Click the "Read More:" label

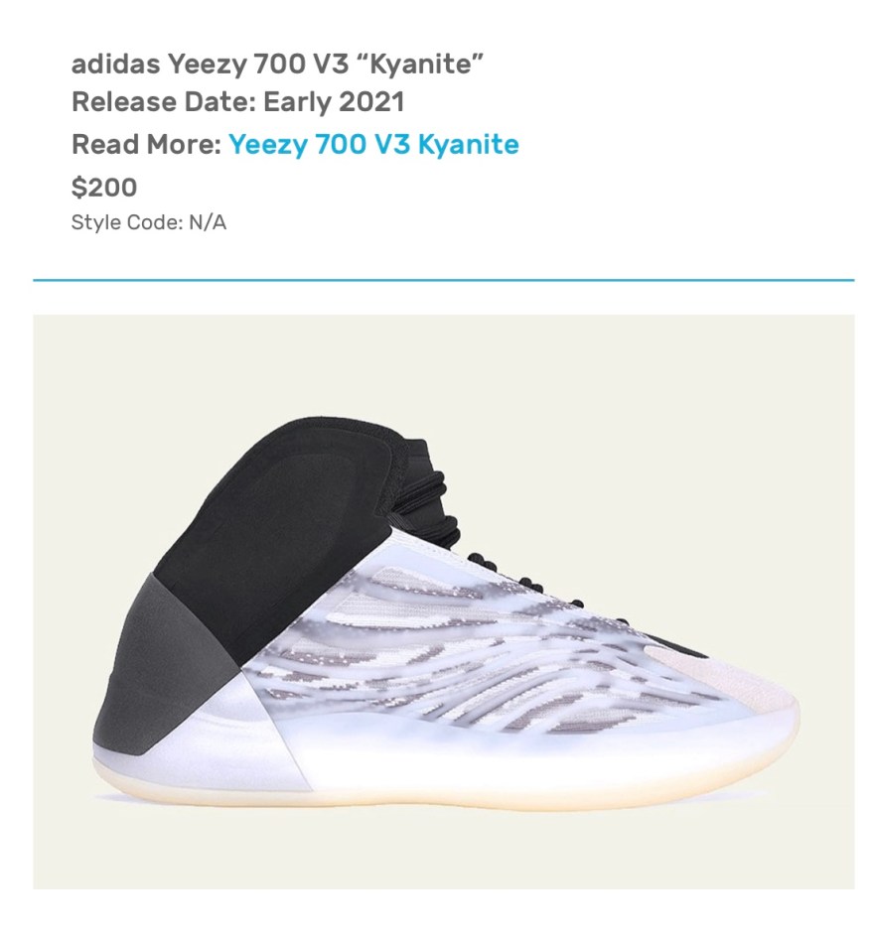[x=147, y=144]
